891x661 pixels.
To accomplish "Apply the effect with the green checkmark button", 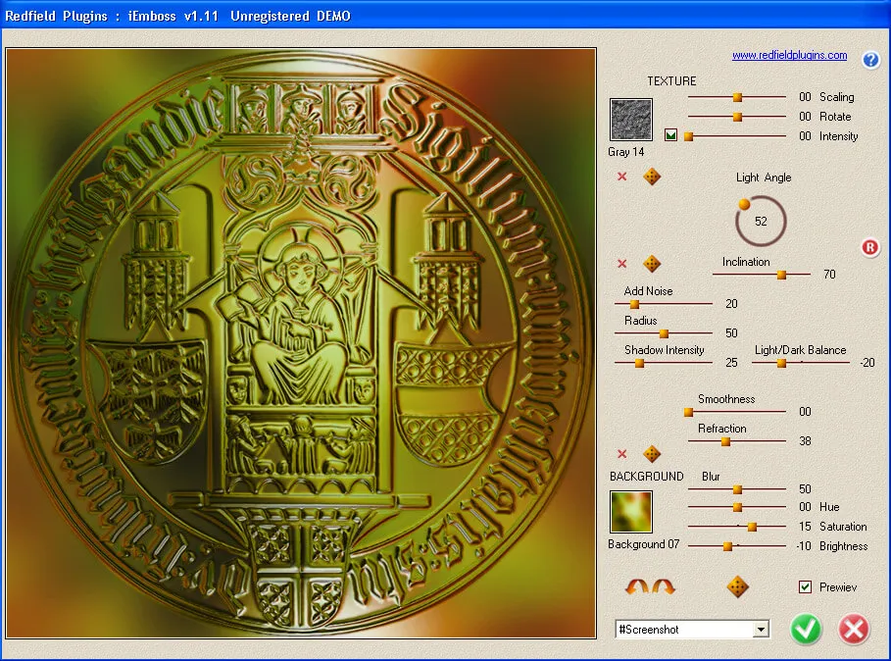I will point(806,630).
